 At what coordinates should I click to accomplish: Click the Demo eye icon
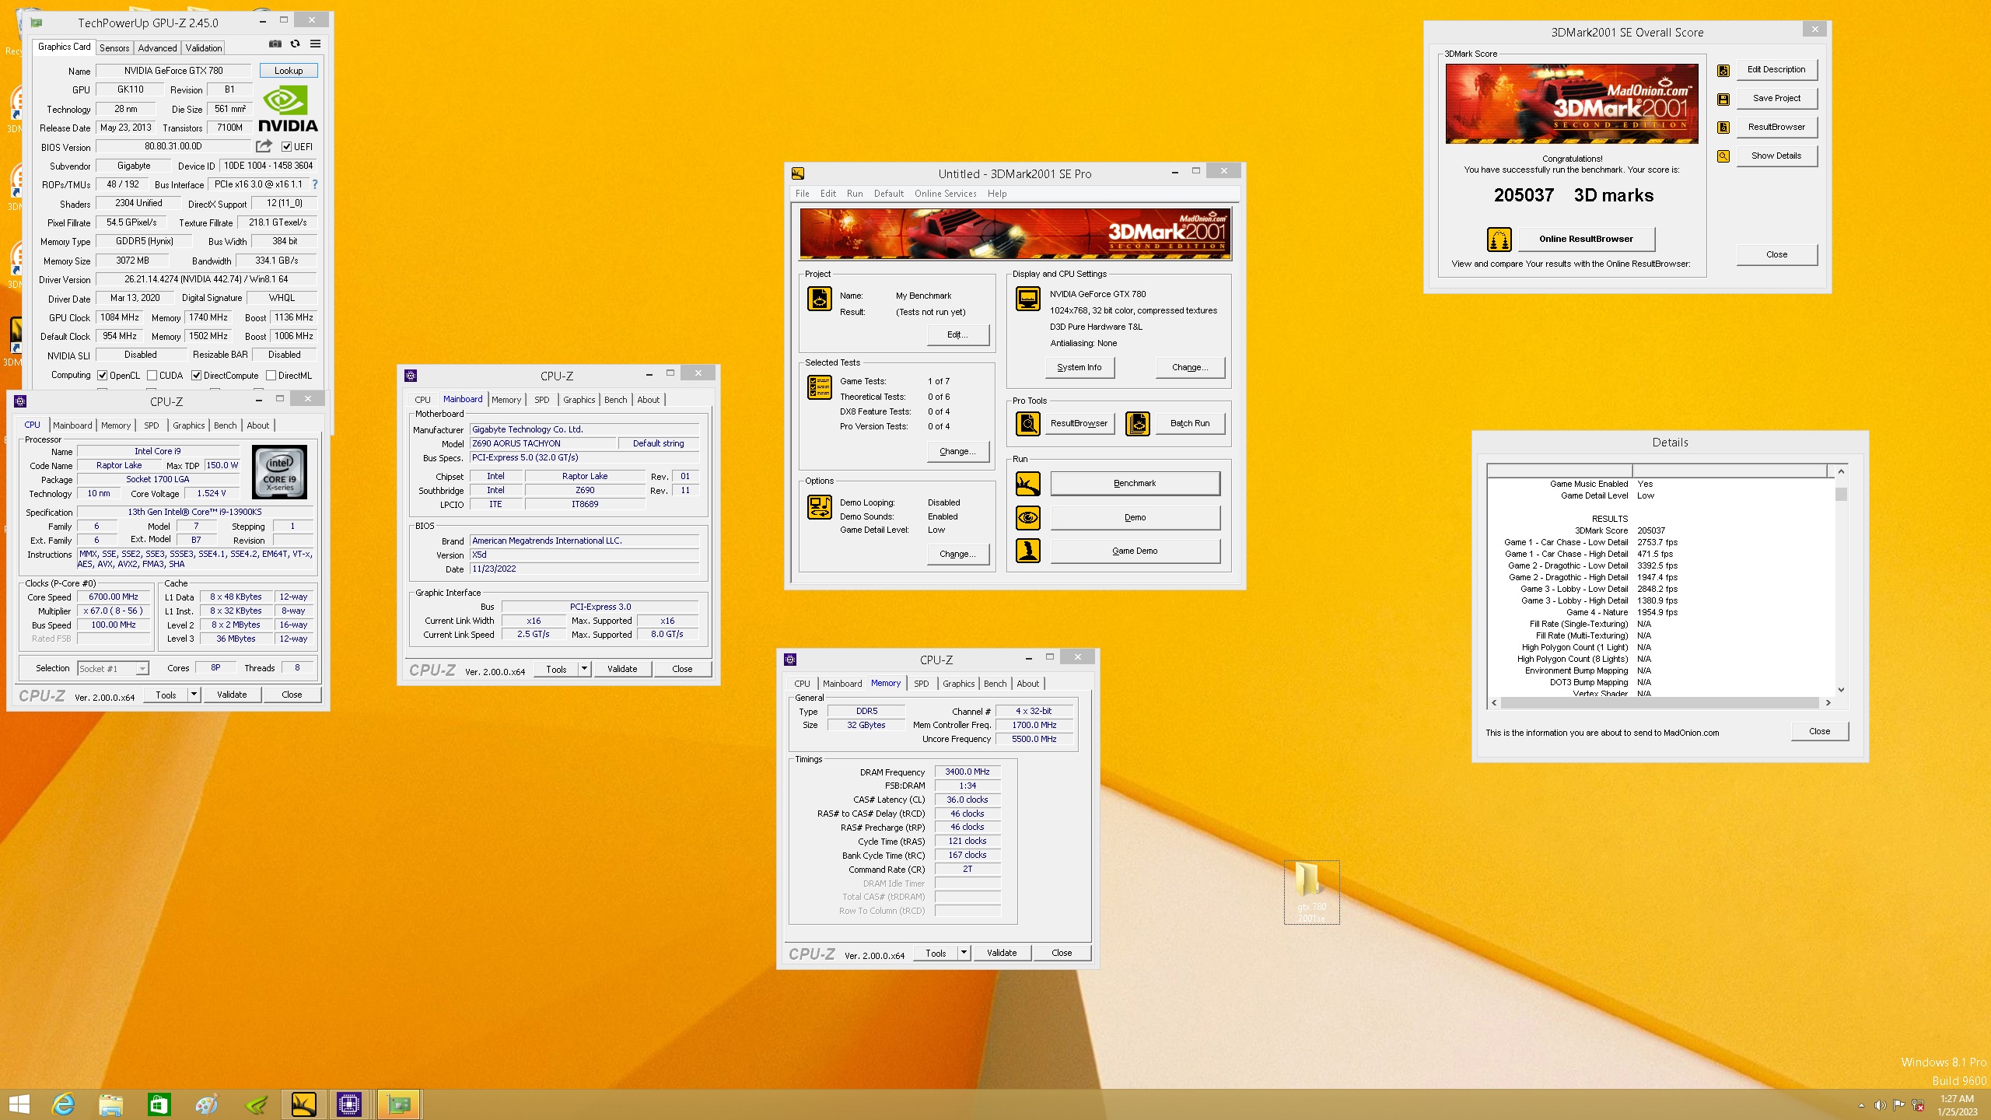[1028, 517]
